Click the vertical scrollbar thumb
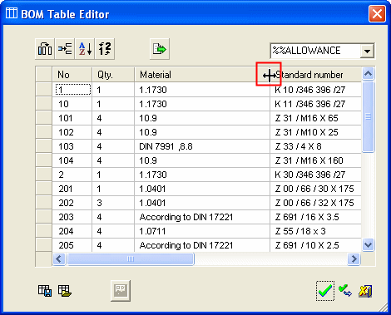The height and width of the screenshot is (315, 391). pos(368,116)
